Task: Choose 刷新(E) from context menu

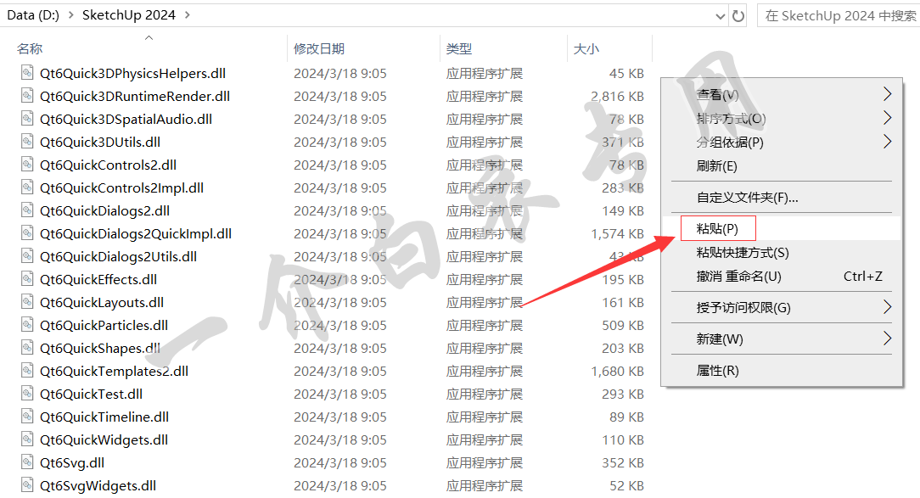Action: pos(782,166)
